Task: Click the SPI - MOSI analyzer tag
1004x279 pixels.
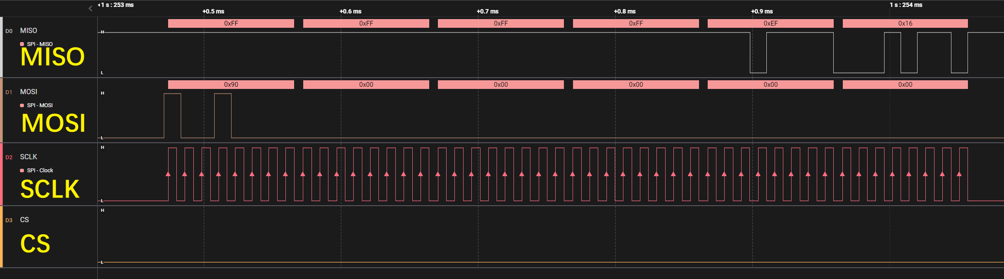Action: pos(40,105)
